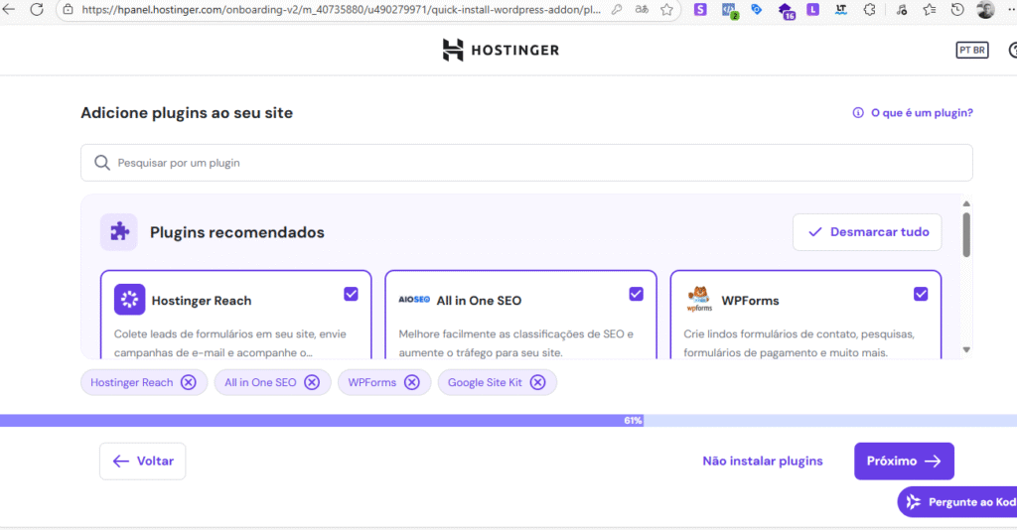
Task: Reload the page with the refresh icon
Action: pyautogui.click(x=37, y=9)
